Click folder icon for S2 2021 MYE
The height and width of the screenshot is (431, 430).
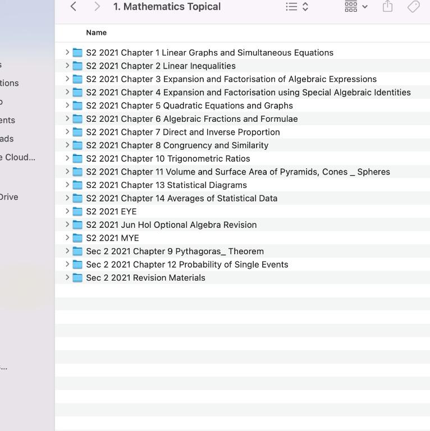[78, 238]
